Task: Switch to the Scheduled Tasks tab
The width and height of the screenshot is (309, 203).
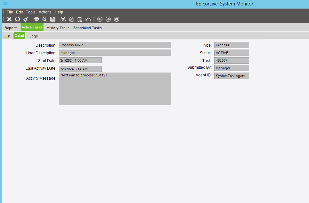Action: point(87,28)
